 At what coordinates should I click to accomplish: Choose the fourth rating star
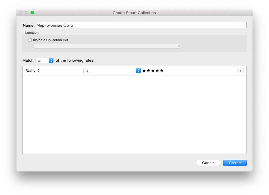[157, 71]
